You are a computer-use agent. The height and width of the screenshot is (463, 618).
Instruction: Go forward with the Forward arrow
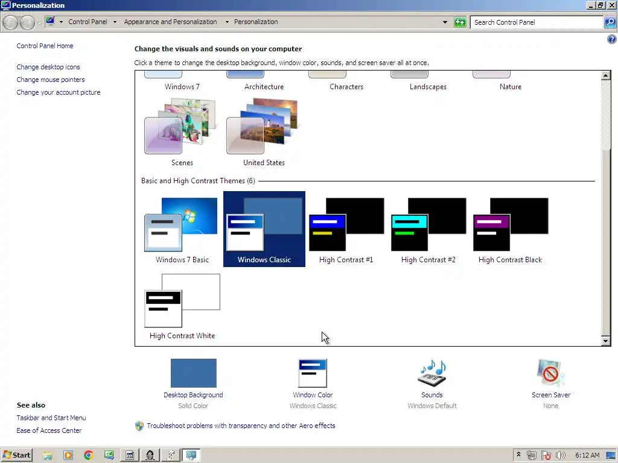tap(27, 22)
